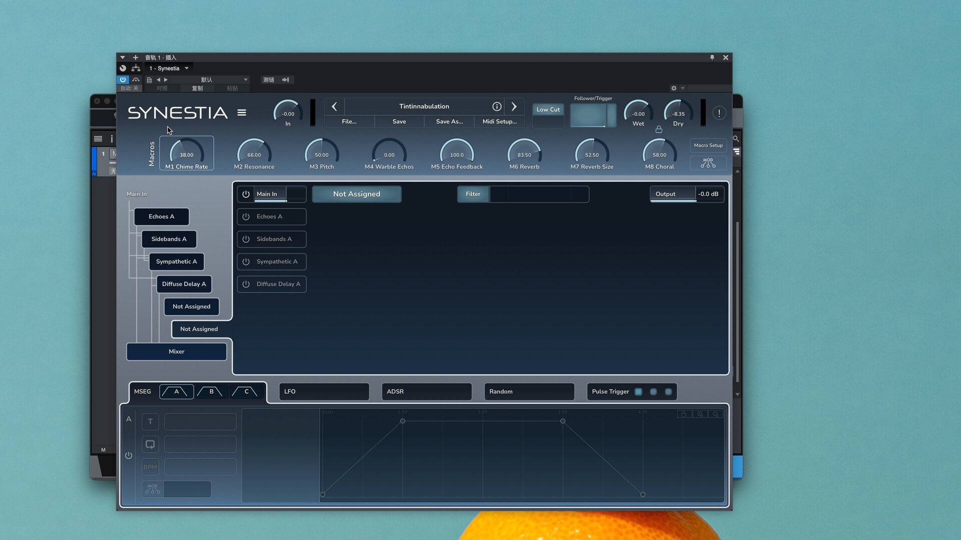Click the MSEG loop mode icon
961x540 pixels.
point(150,444)
